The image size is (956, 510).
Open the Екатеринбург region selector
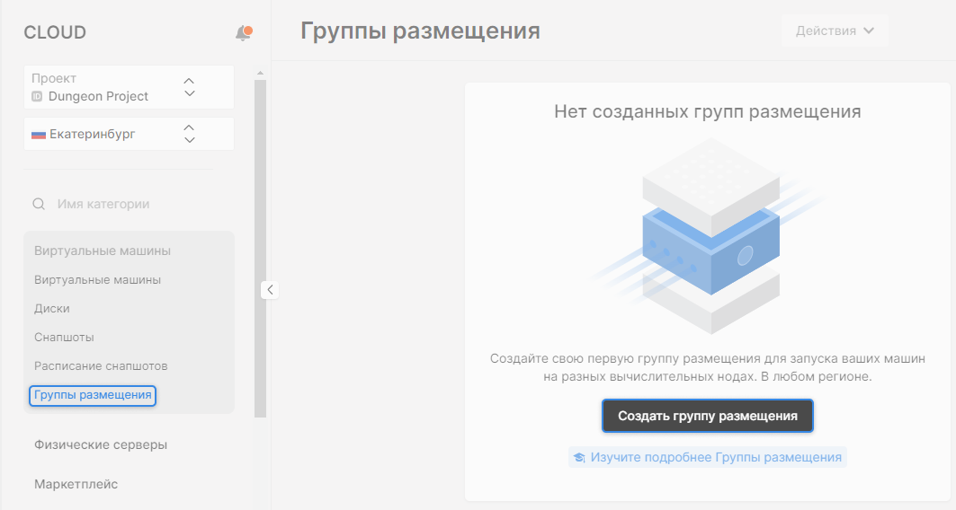[x=129, y=134]
